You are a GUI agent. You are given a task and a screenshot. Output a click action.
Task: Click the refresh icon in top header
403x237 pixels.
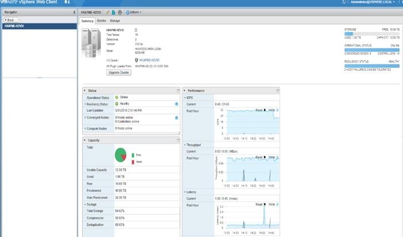[x=344, y=2]
